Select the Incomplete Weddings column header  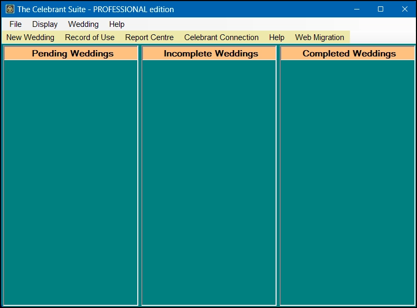click(209, 53)
